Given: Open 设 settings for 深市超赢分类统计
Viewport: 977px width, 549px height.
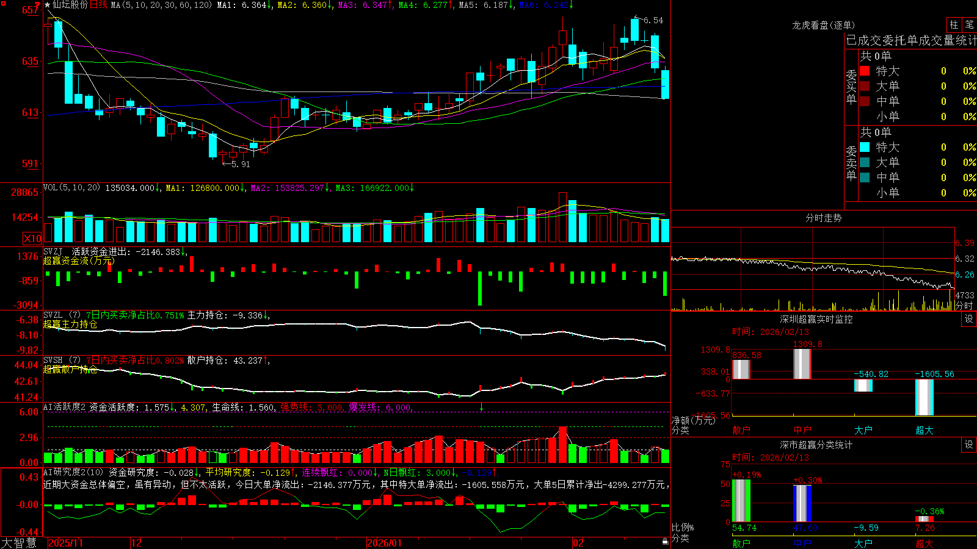Looking at the screenshot, I should point(969,445).
